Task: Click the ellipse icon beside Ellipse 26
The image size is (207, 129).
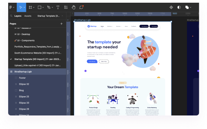Action: pos(16,109)
